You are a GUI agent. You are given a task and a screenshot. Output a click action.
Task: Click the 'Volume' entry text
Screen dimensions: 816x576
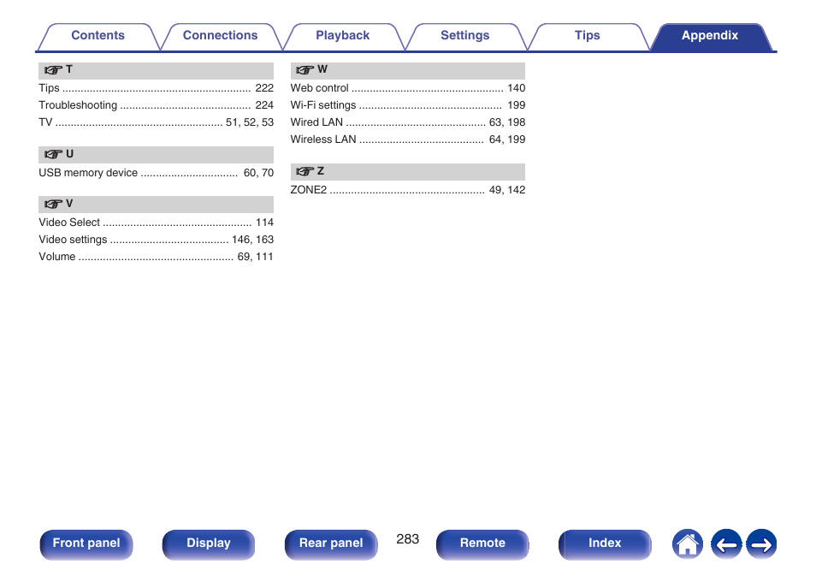[x=56, y=257]
